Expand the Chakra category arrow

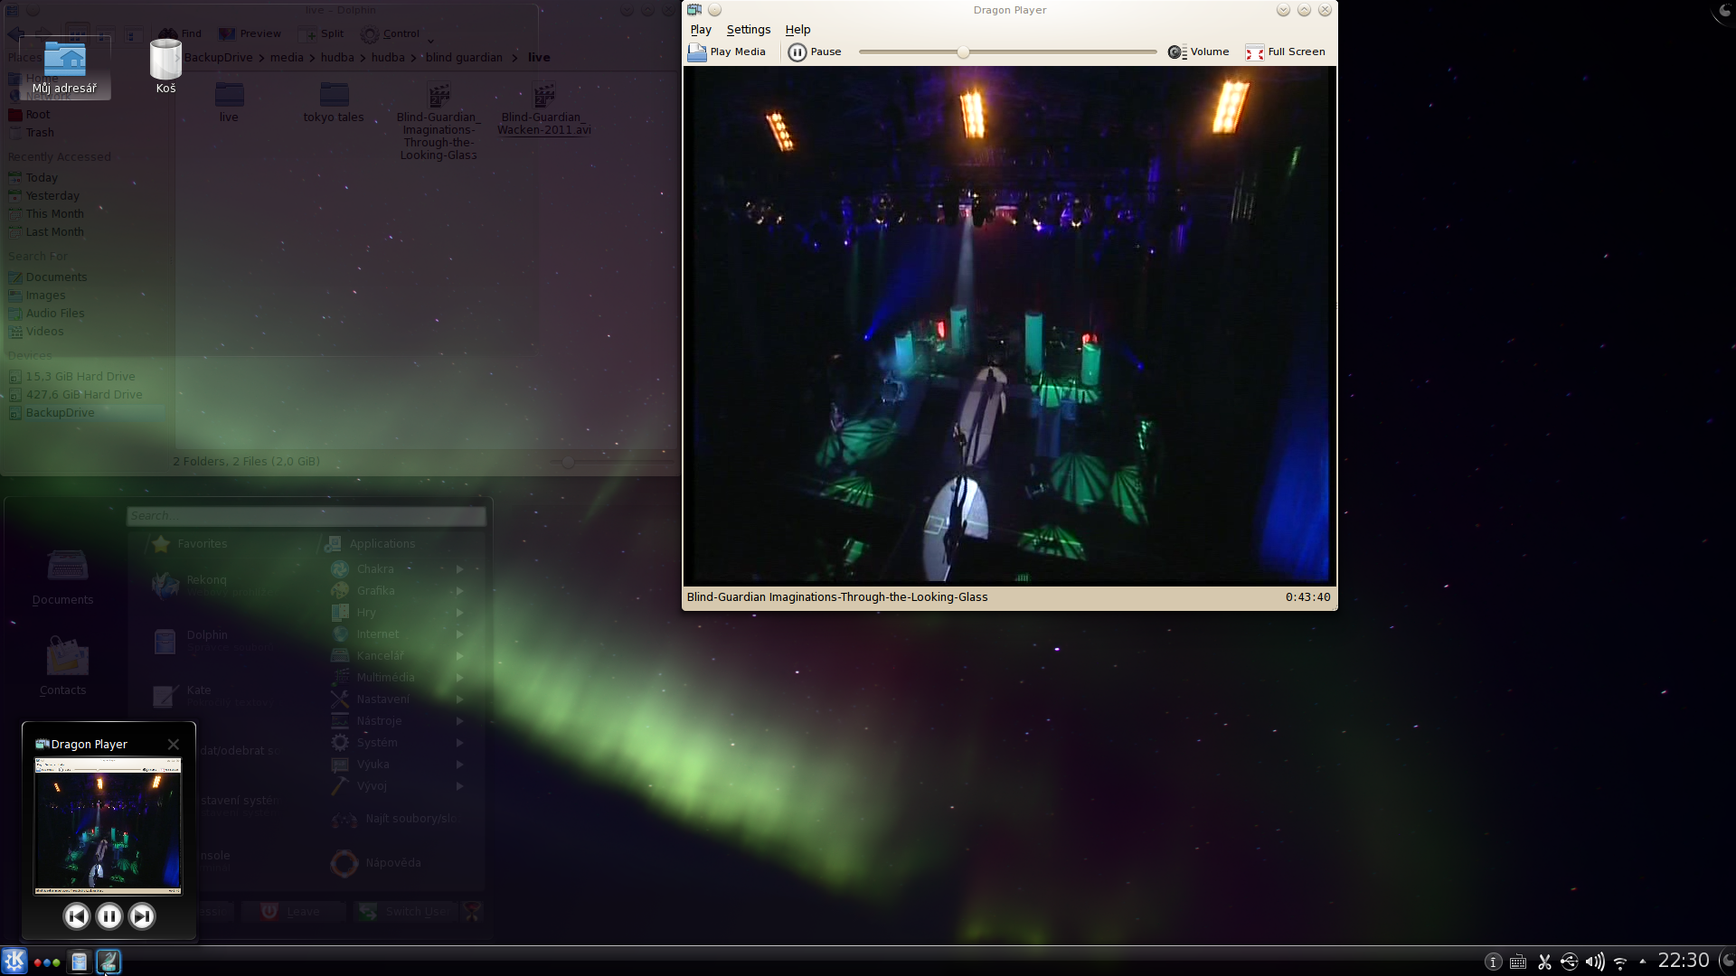coord(460,569)
